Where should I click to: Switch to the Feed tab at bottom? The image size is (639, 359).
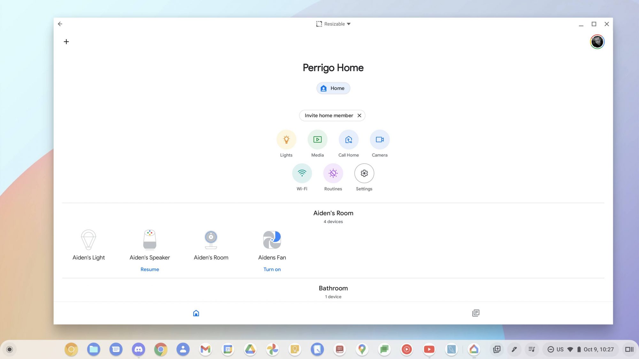coord(476,313)
